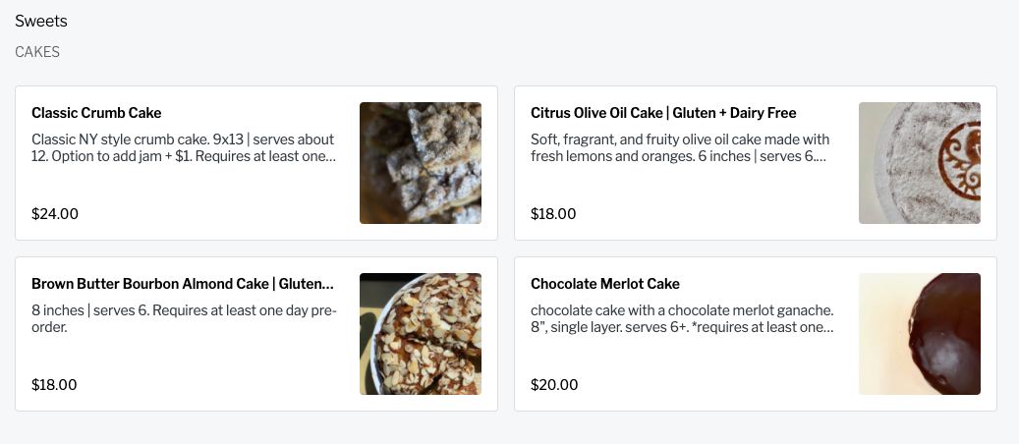Open the Classic Crumb Cake photo
The height and width of the screenshot is (444, 1019).
(420, 163)
